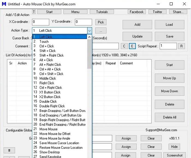Click the Move Up button
Screen dimensions: 191x158
point(169,78)
